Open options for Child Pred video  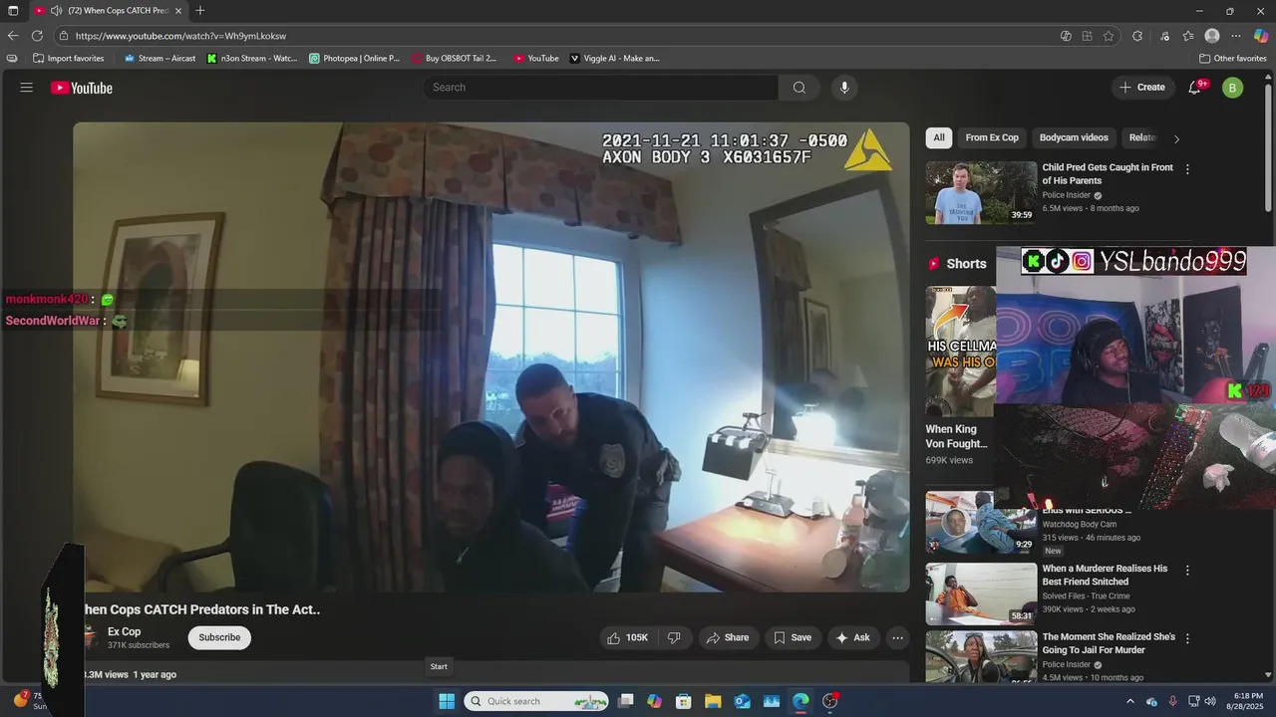coord(1187,169)
